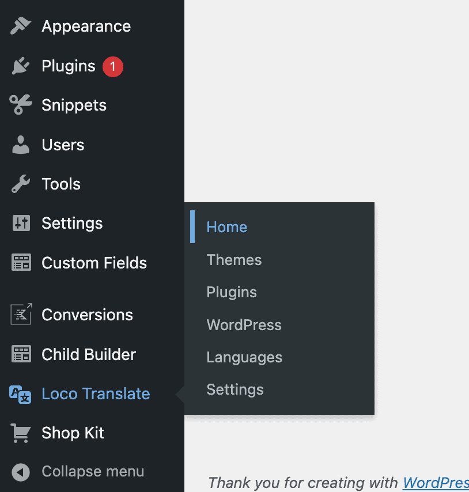Select Languages in Loco Translate submenu
Image resolution: width=469 pixels, height=492 pixels.
pos(244,357)
